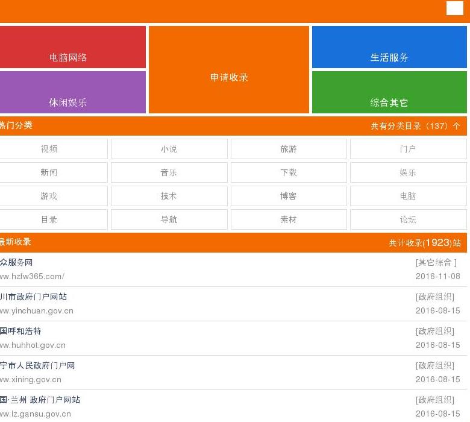Screen dimensions: 470x422
Task: Open the 国·兰州 政府门户网站 entry
Action: click(x=40, y=400)
